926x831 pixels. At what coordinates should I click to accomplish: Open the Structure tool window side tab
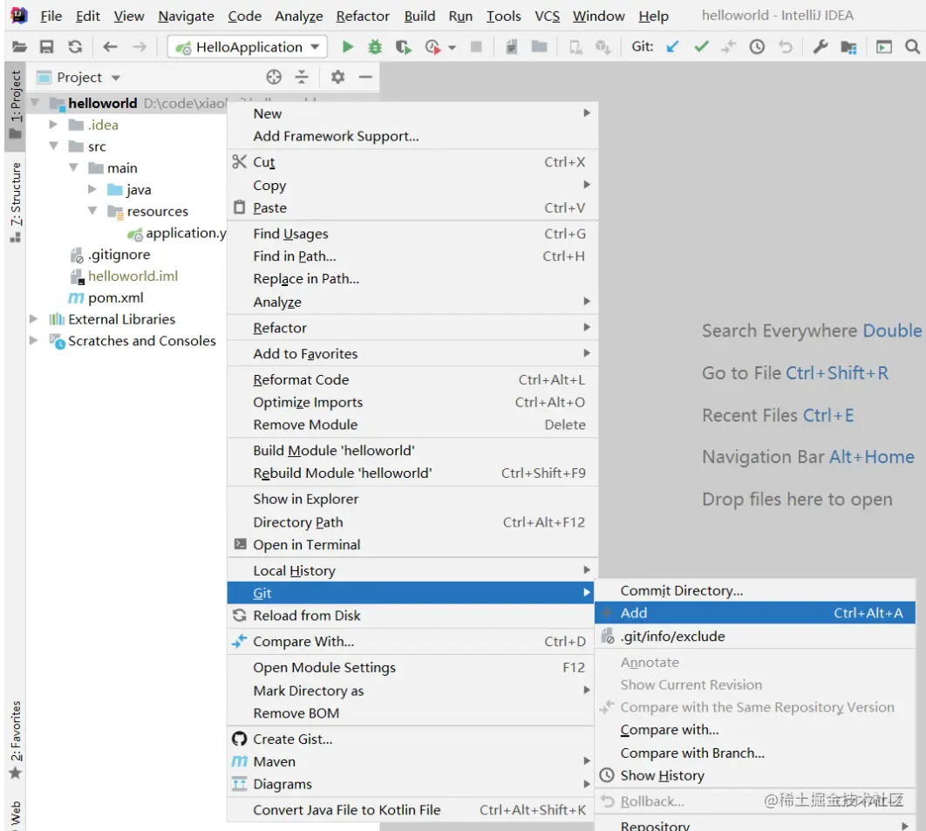(x=15, y=201)
